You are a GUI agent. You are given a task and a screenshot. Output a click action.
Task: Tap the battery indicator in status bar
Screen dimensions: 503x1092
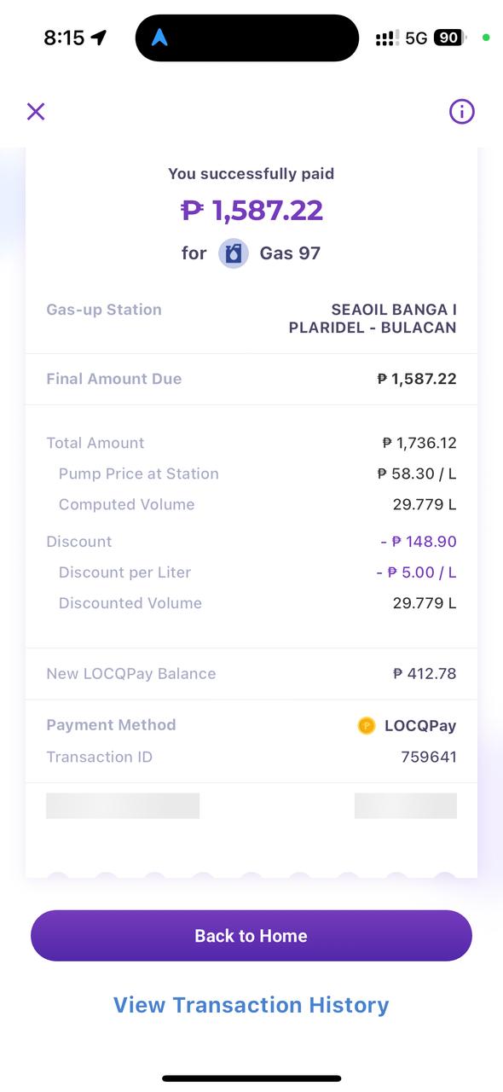pyautogui.click(x=449, y=38)
